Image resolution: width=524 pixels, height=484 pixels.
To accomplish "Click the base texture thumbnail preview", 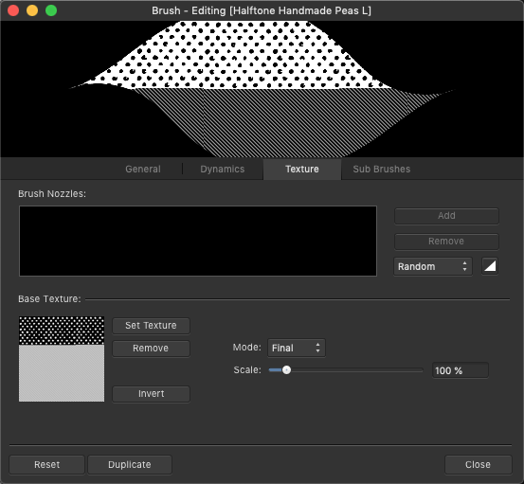I will tap(62, 359).
